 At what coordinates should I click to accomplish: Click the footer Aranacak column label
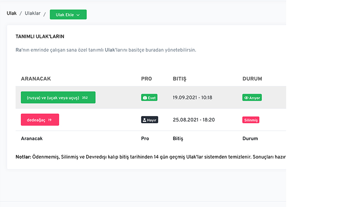(x=32, y=138)
